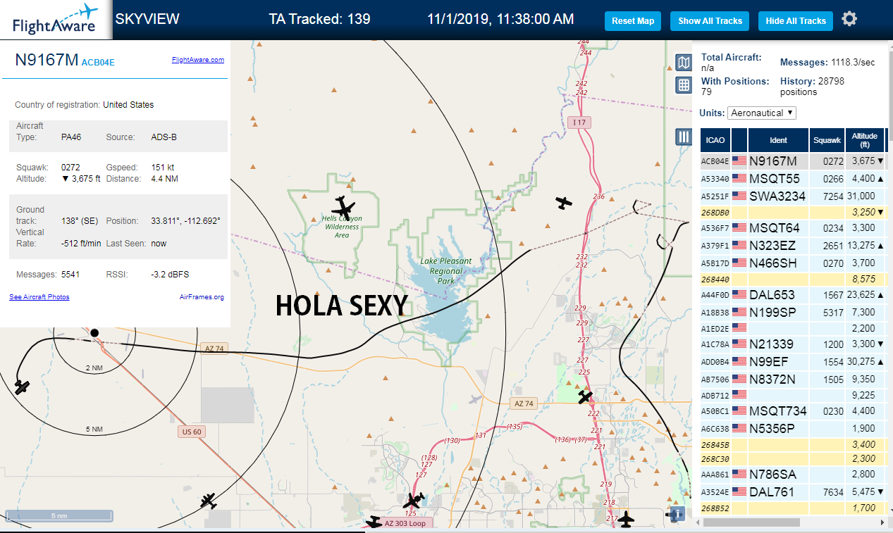The width and height of the screenshot is (893, 533).
Task: Select aircraft over Hells Canyon Wilderness
Action: pos(343,207)
